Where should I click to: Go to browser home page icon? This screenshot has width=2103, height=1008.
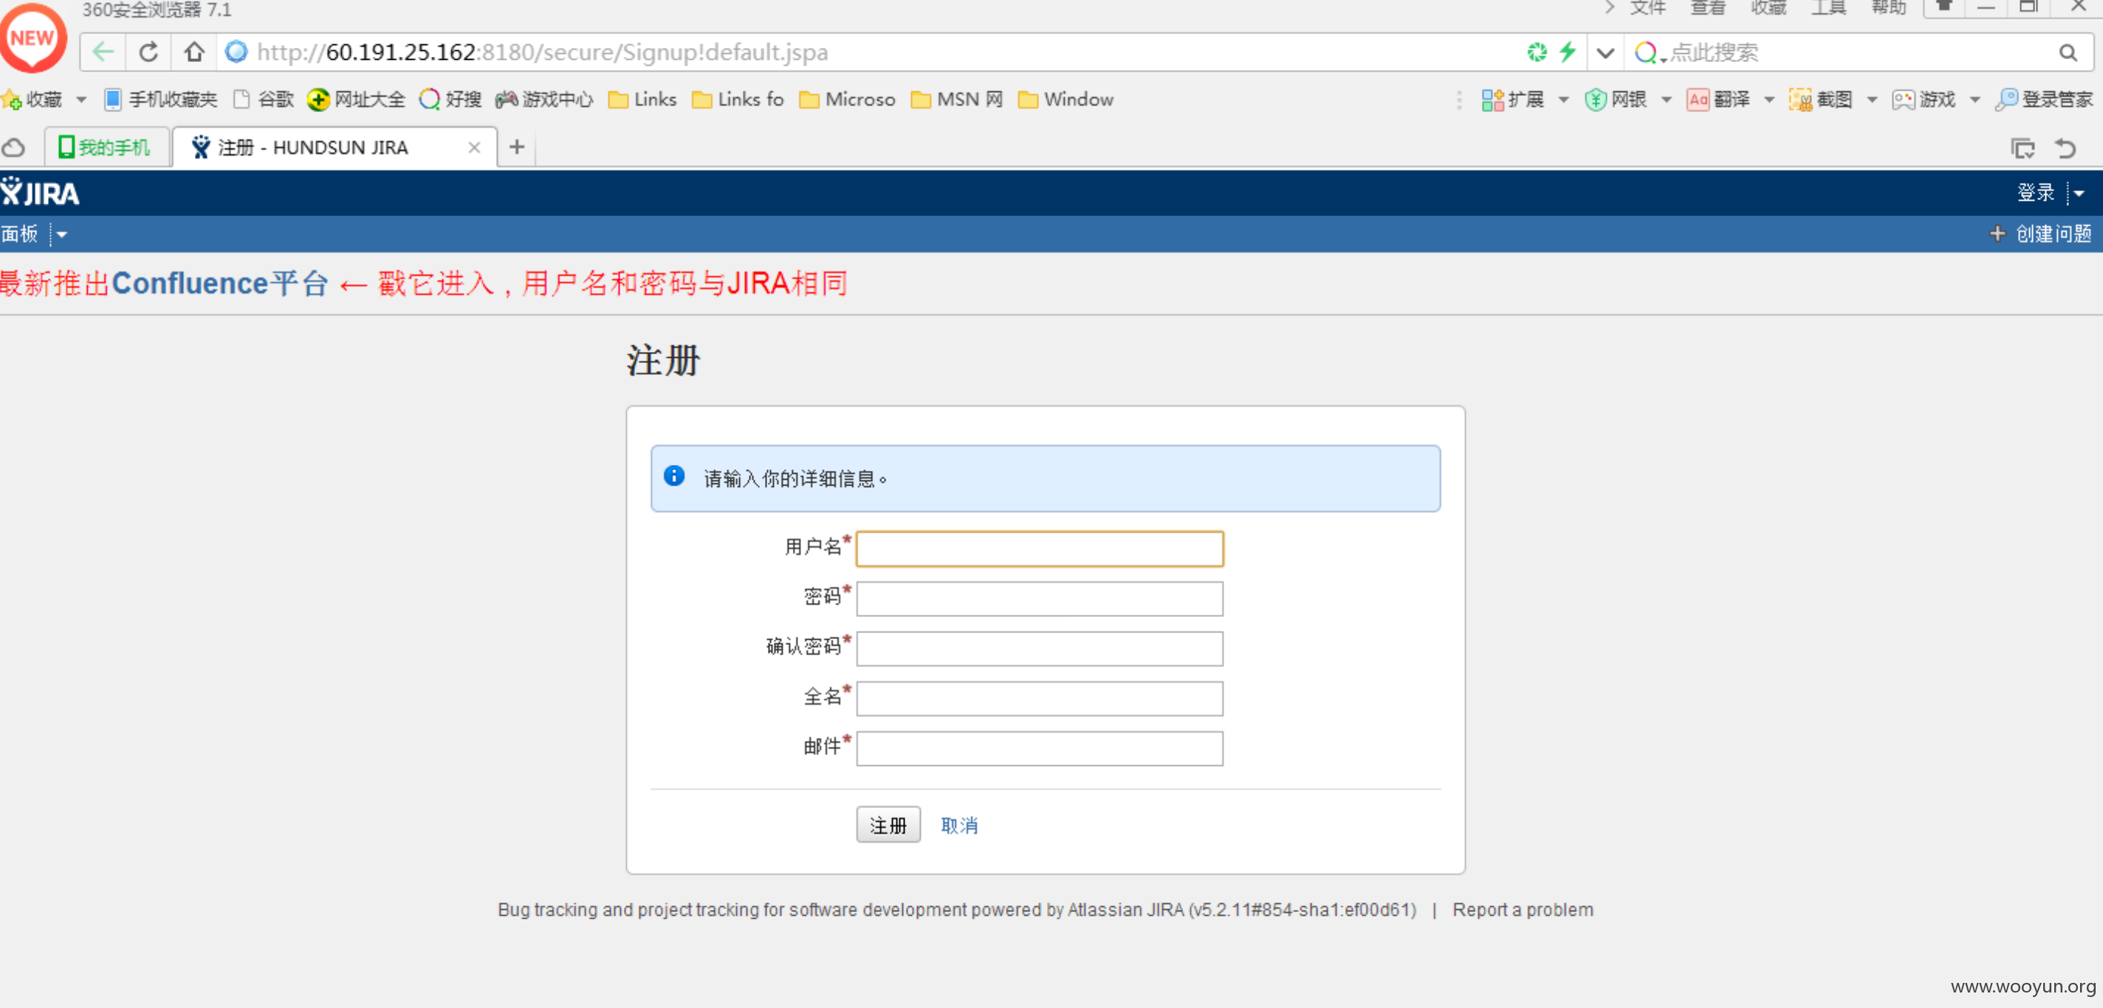click(194, 52)
